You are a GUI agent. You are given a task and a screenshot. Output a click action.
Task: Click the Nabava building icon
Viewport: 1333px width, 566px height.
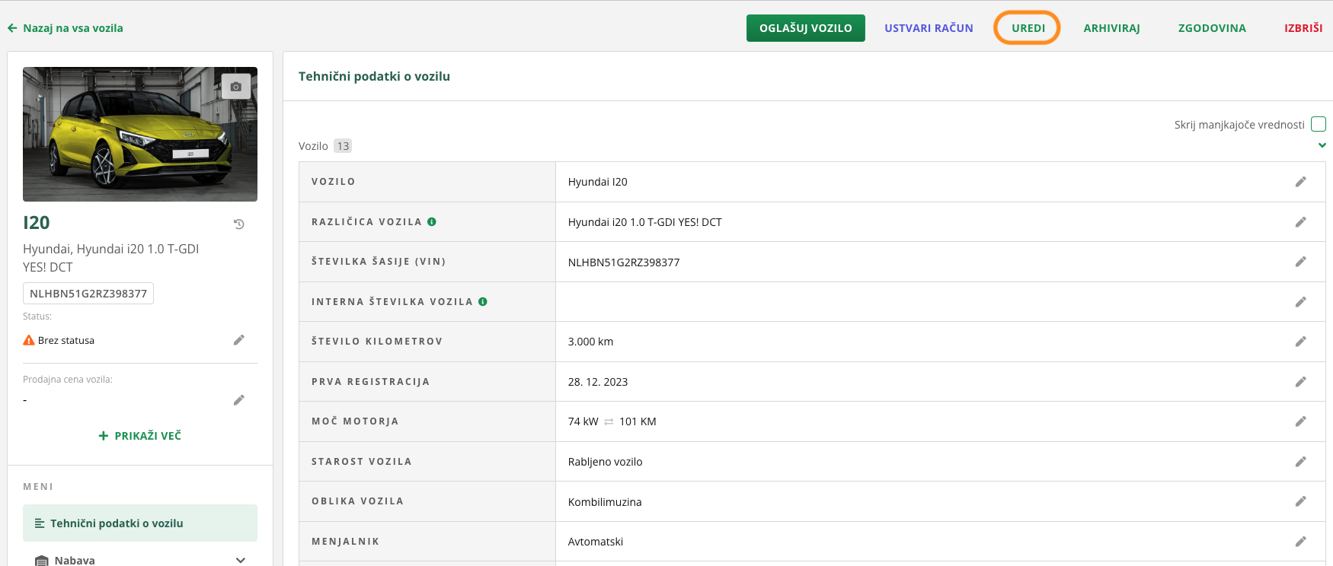[x=42, y=561]
